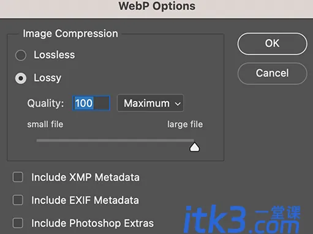Confirm settings with the OK button
The height and width of the screenshot is (234, 313).
pyautogui.click(x=272, y=43)
